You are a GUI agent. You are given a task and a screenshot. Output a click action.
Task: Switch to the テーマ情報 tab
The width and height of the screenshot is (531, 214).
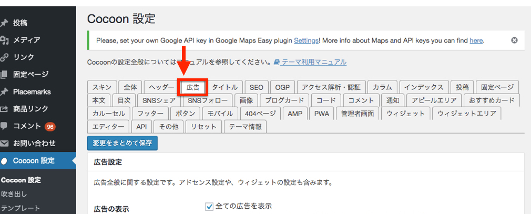click(x=246, y=127)
